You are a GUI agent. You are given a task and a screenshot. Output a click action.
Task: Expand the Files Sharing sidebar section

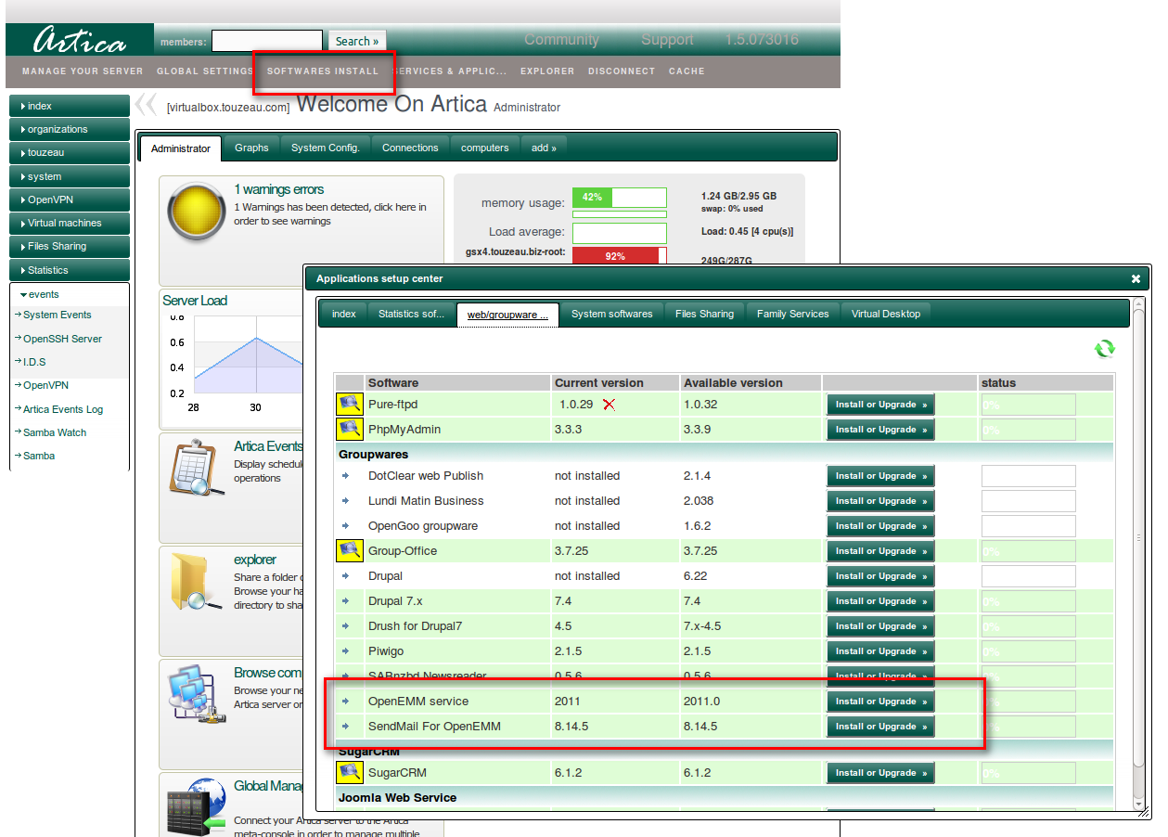point(69,246)
